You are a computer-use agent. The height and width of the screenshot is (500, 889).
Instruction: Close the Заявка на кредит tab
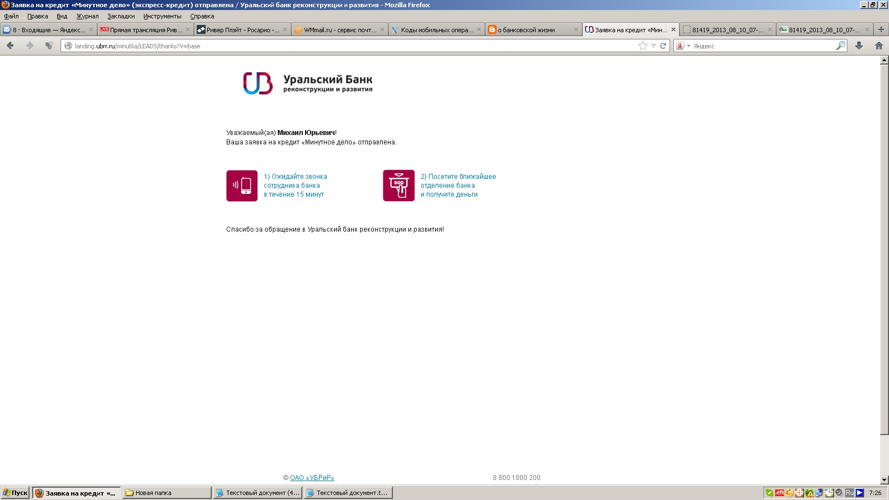673,29
